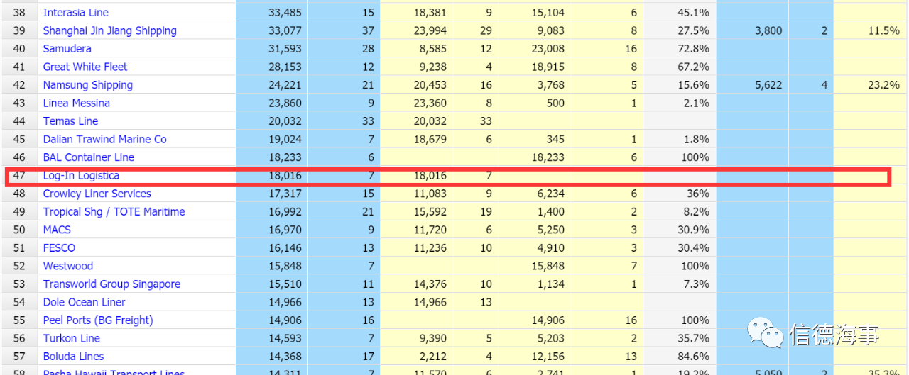Open Linea Messina link
This screenshot has height=375, width=909.
(x=77, y=103)
